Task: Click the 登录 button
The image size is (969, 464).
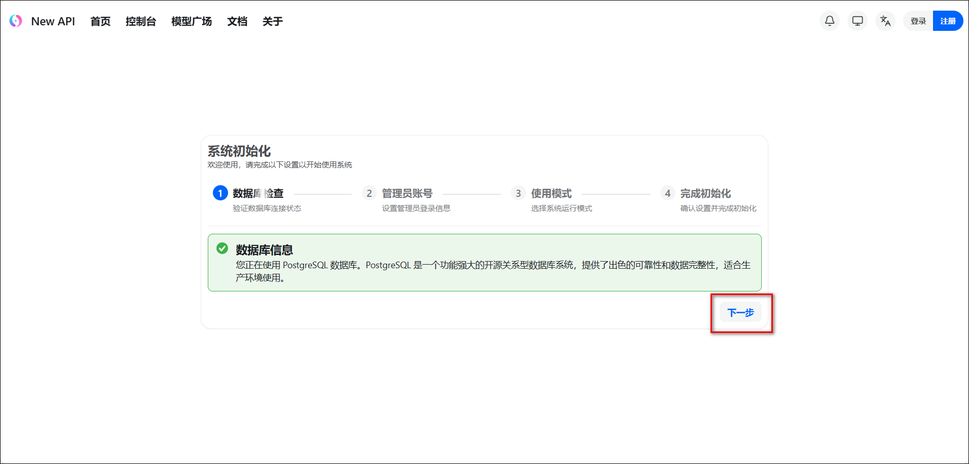Action: coord(918,21)
